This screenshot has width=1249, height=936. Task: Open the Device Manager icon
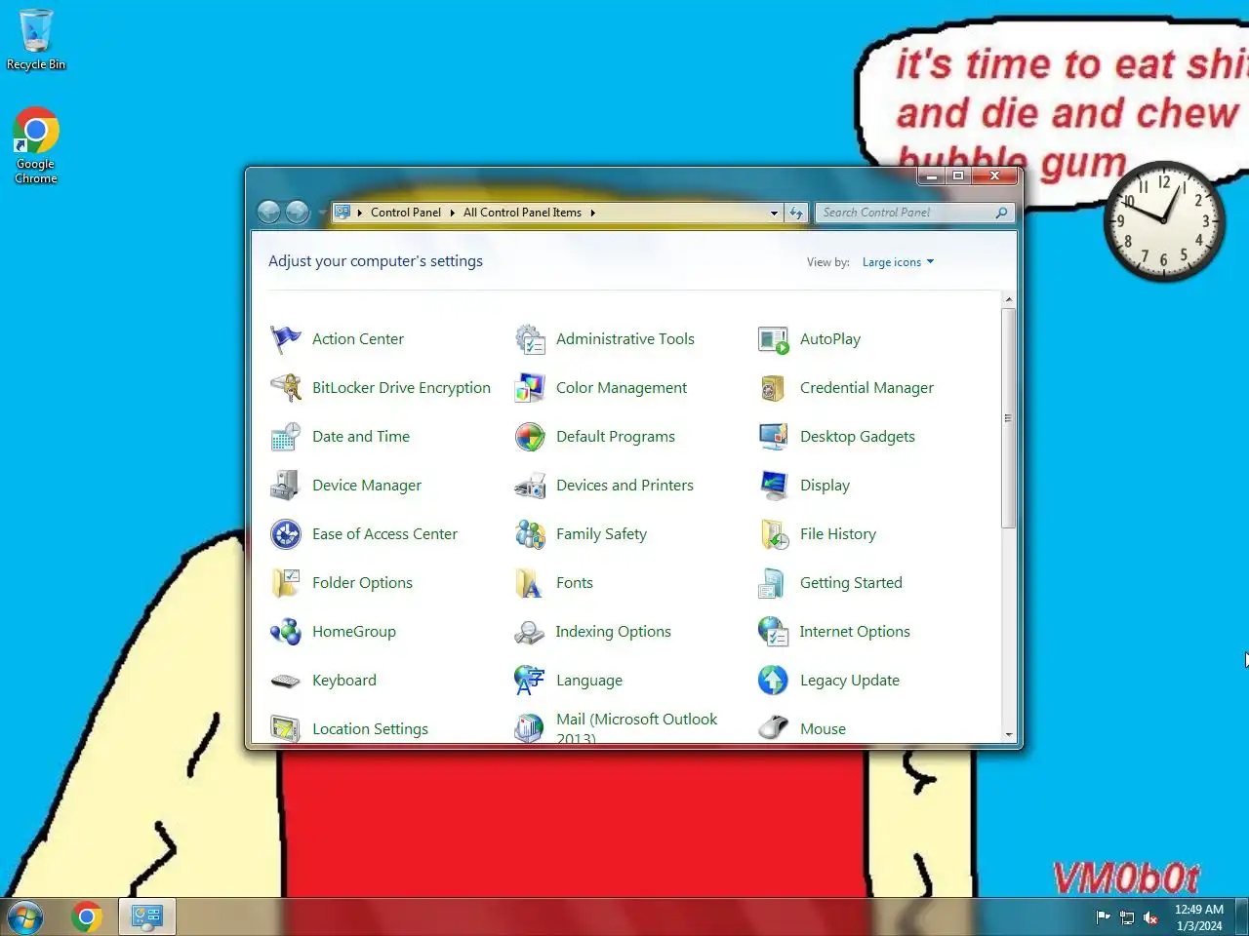click(285, 486)
